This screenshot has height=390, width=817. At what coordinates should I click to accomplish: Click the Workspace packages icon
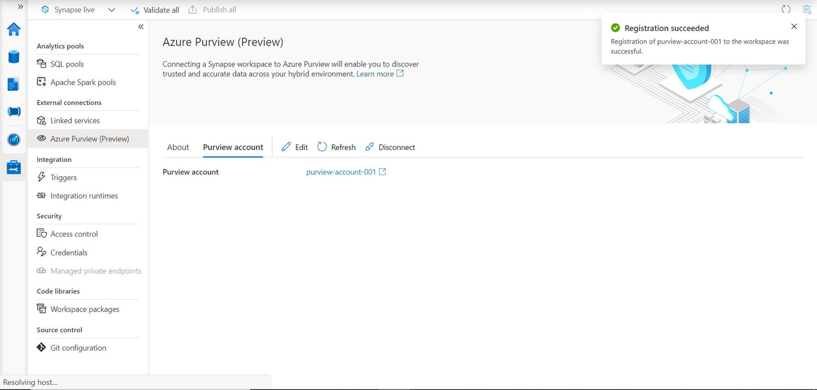click(x=41, y=308)
